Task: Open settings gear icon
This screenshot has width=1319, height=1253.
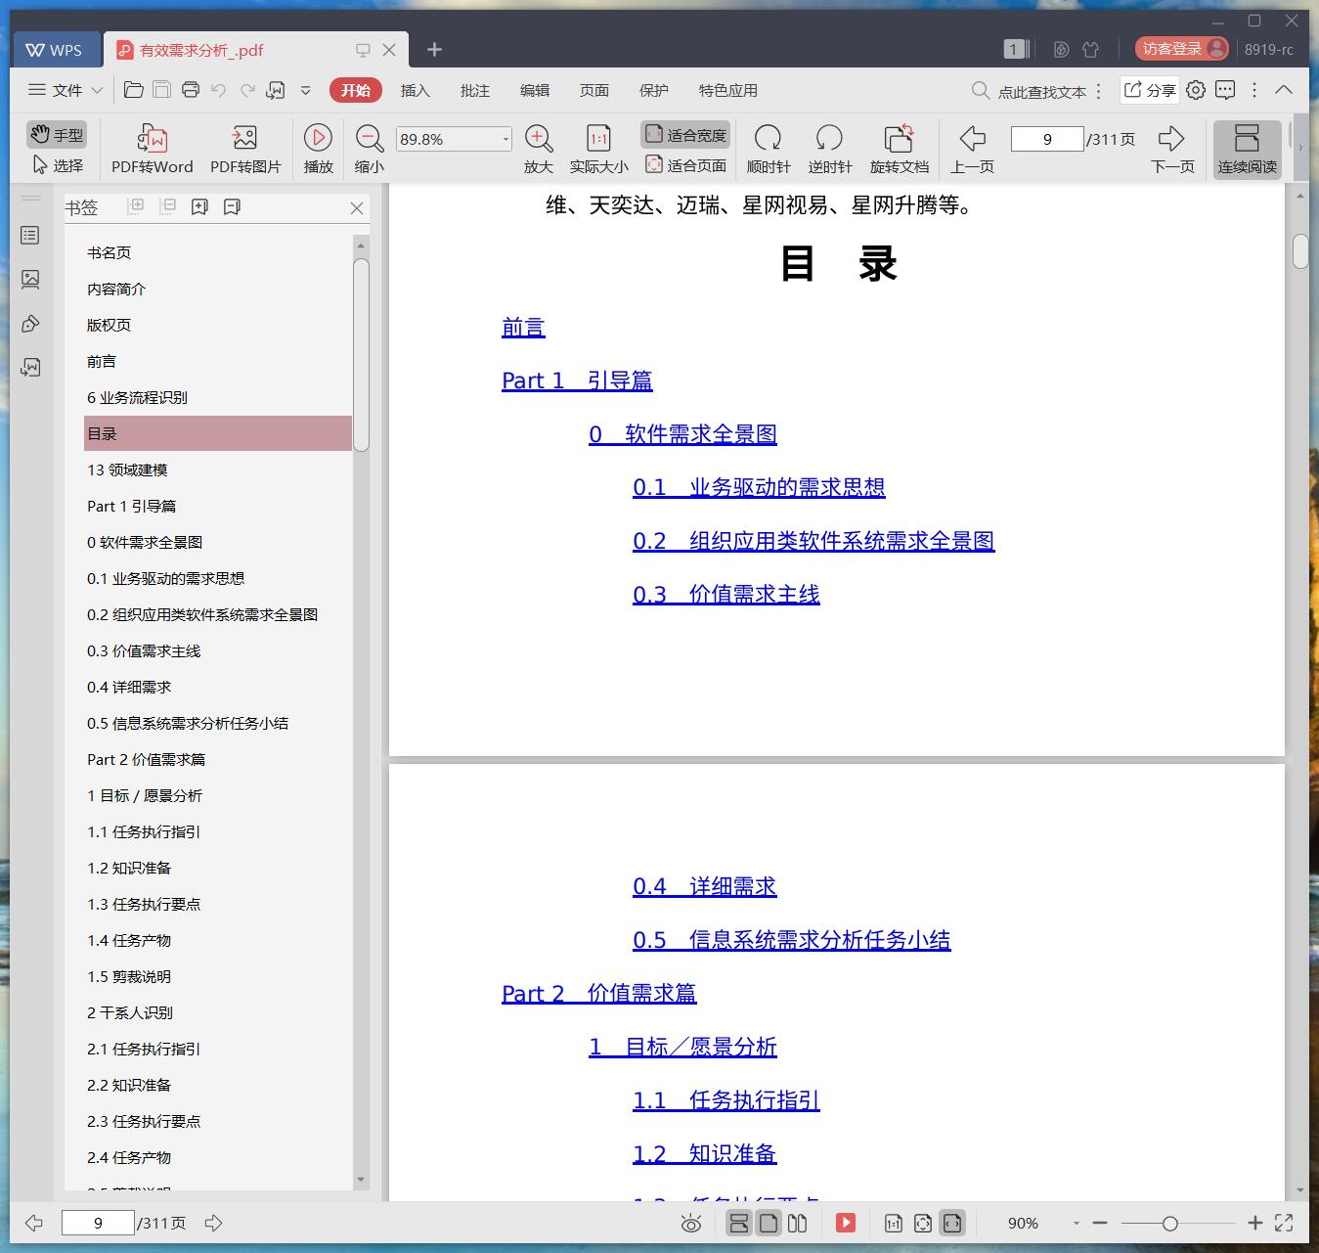Action: coord(1195,90)
